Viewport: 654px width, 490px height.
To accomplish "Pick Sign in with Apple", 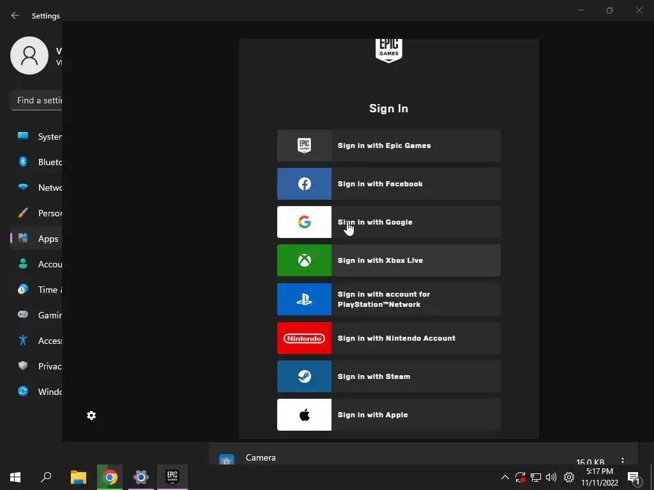I will pyautogui.click(x=389, y=415).
